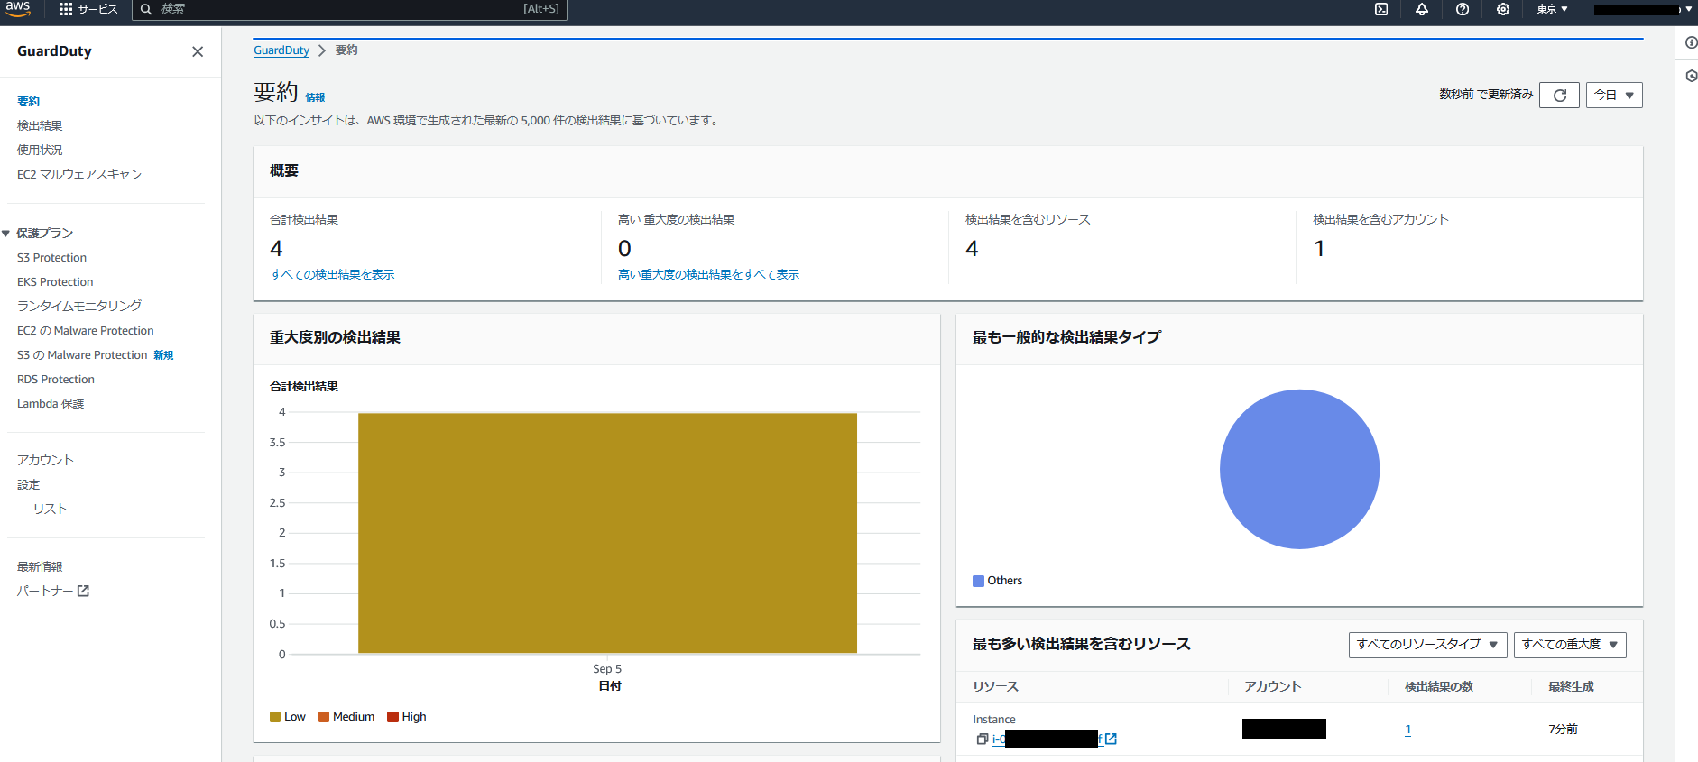
Task: Click the 検出結果の数 column header
Action: (1439, 686)
